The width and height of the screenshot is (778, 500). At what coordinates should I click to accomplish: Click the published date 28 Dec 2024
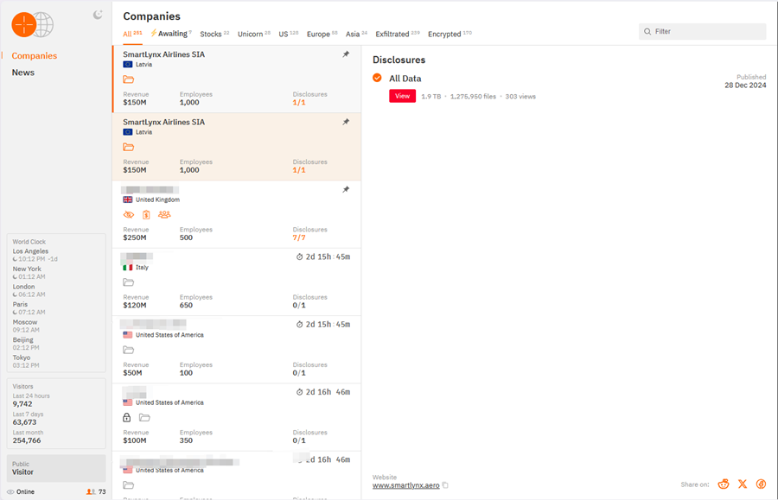tap(745, 85)
